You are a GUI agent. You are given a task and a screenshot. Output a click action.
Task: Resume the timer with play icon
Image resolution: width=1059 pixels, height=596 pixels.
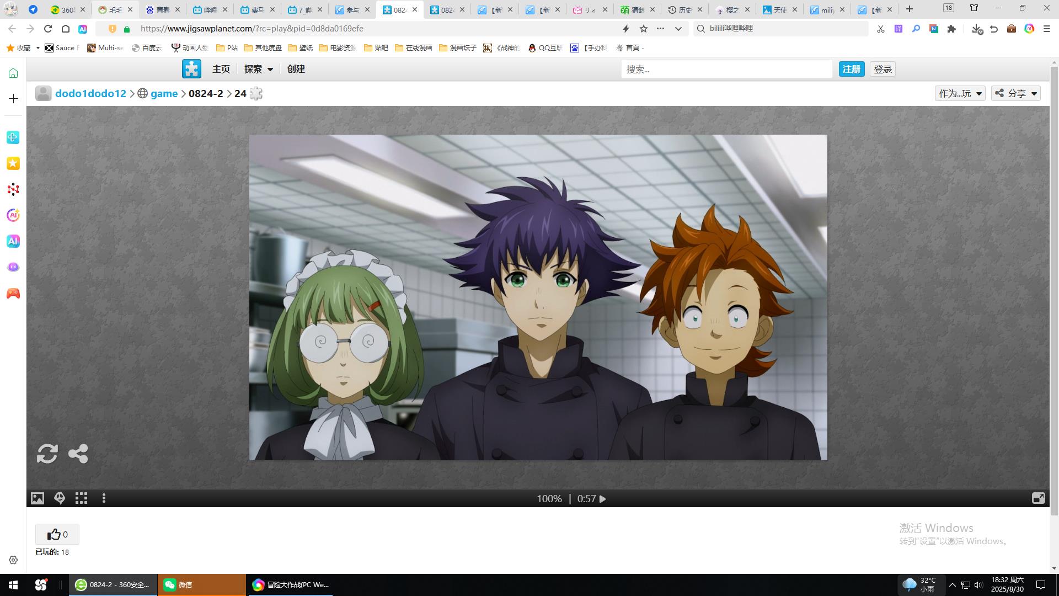tap(603, 499)
